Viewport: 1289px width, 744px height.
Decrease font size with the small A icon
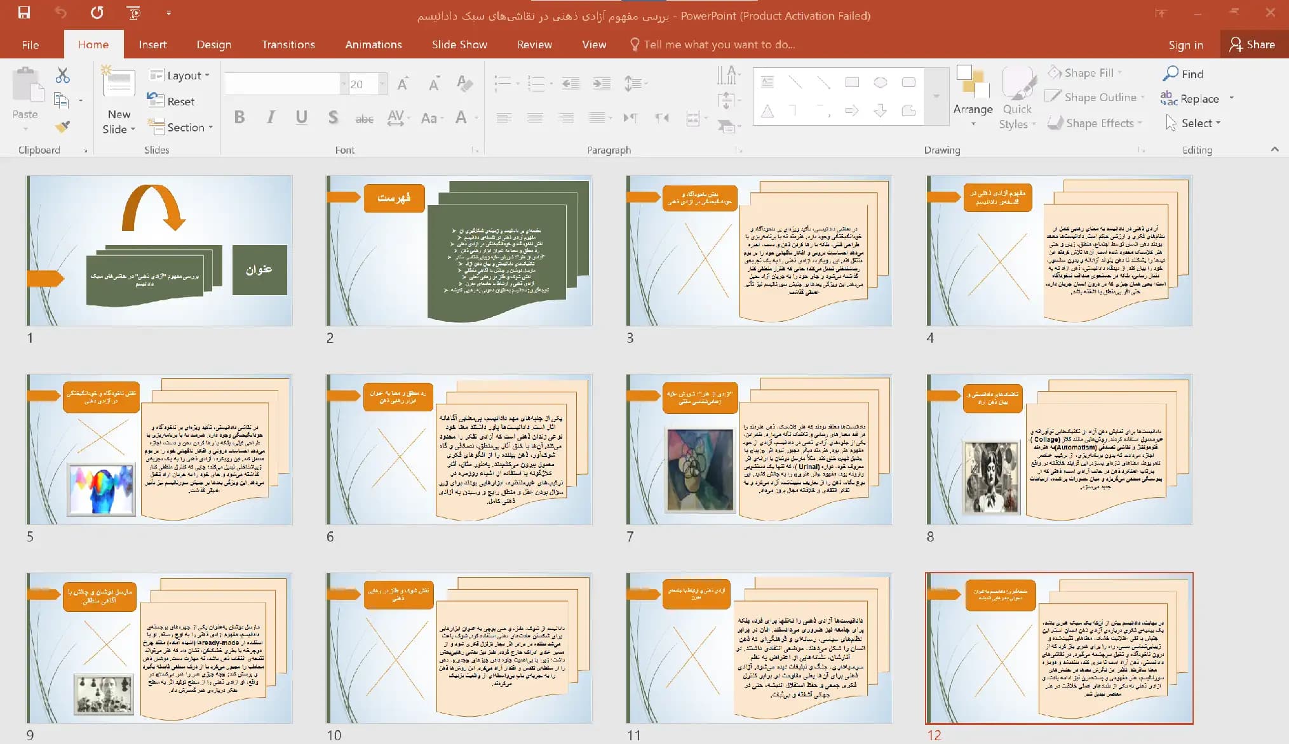[434, 83]
